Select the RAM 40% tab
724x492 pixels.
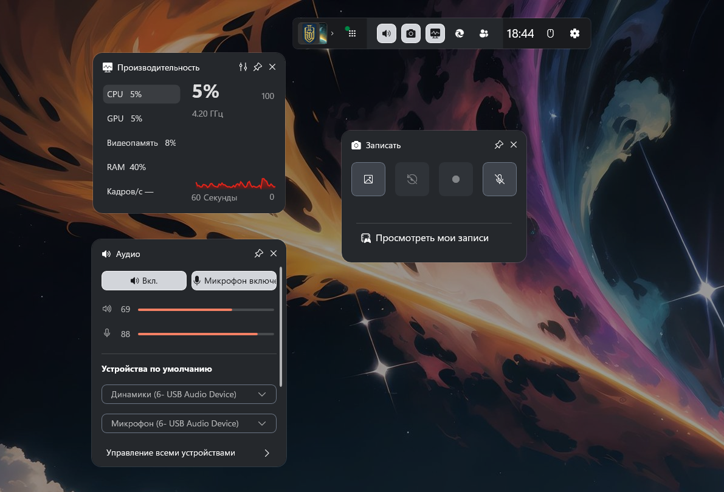[x=141, y=167]
